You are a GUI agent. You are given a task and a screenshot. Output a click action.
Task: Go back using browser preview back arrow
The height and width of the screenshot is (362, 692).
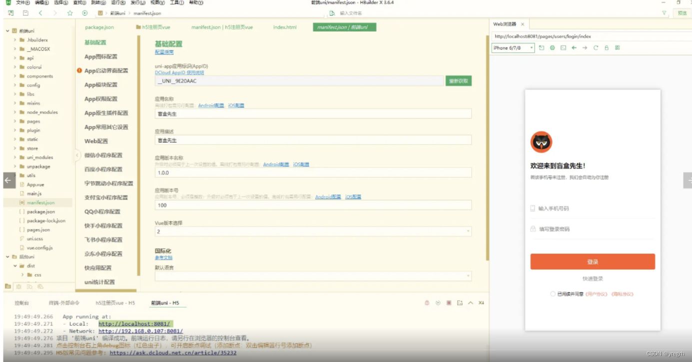click(x=574, y=47)
